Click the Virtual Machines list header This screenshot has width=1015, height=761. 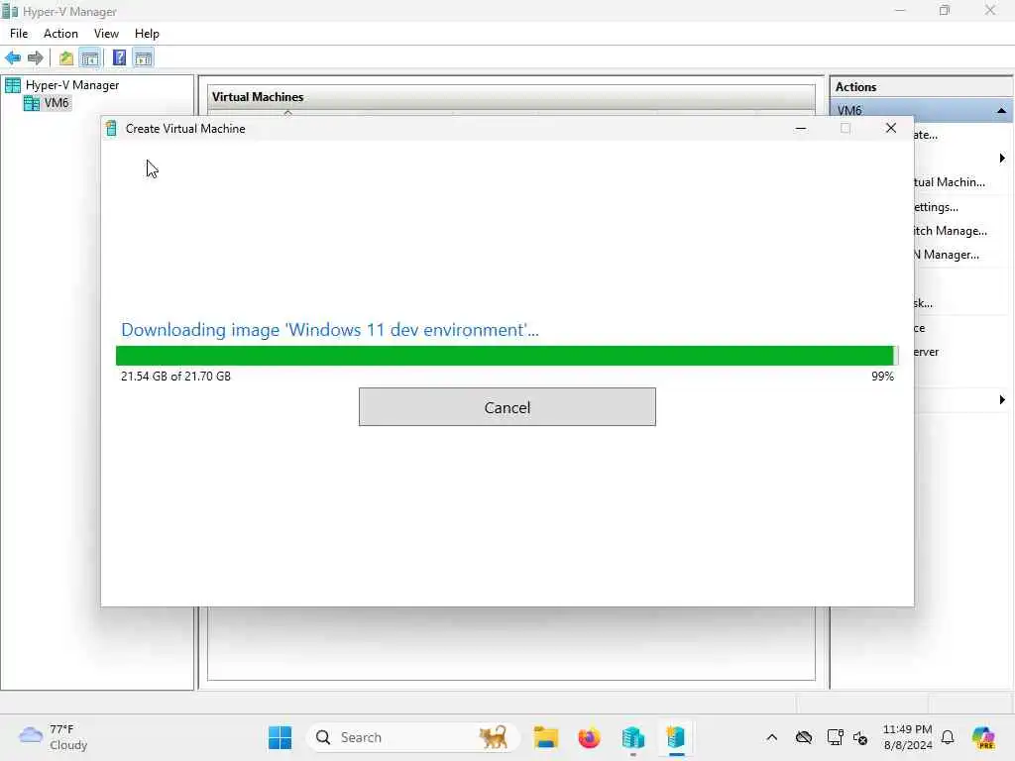258,97
